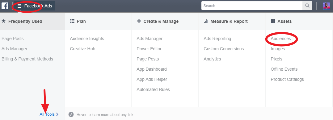The height and width of the screenshot is (120, 333).
Task: Open Custom Conversions
Action: coord(224,49)
